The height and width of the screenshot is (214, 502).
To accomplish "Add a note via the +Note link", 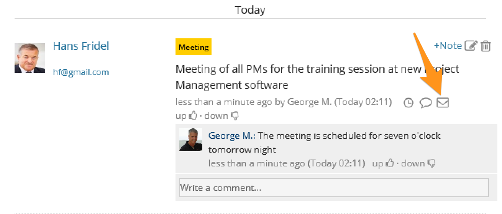I will [x=448, y=46].
